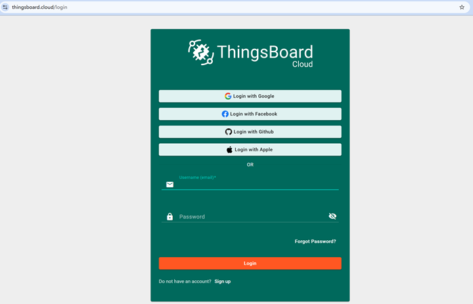Click the ThingsBoard Cloud logo

[250, 54]
